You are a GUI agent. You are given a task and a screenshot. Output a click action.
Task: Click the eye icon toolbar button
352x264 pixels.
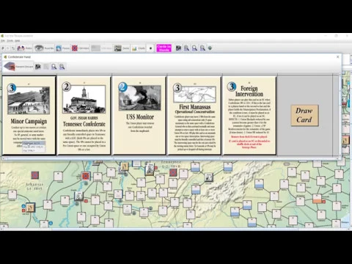44,48
